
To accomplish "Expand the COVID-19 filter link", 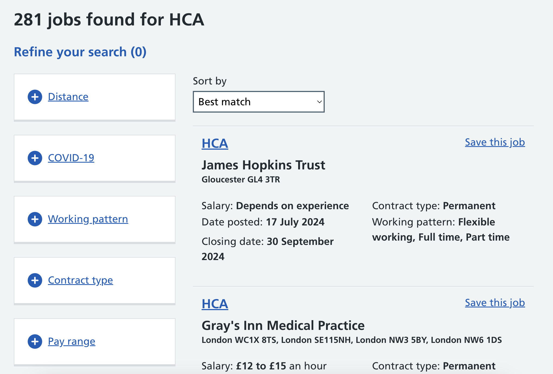I will pyautogui.click(x=71, y=158).
